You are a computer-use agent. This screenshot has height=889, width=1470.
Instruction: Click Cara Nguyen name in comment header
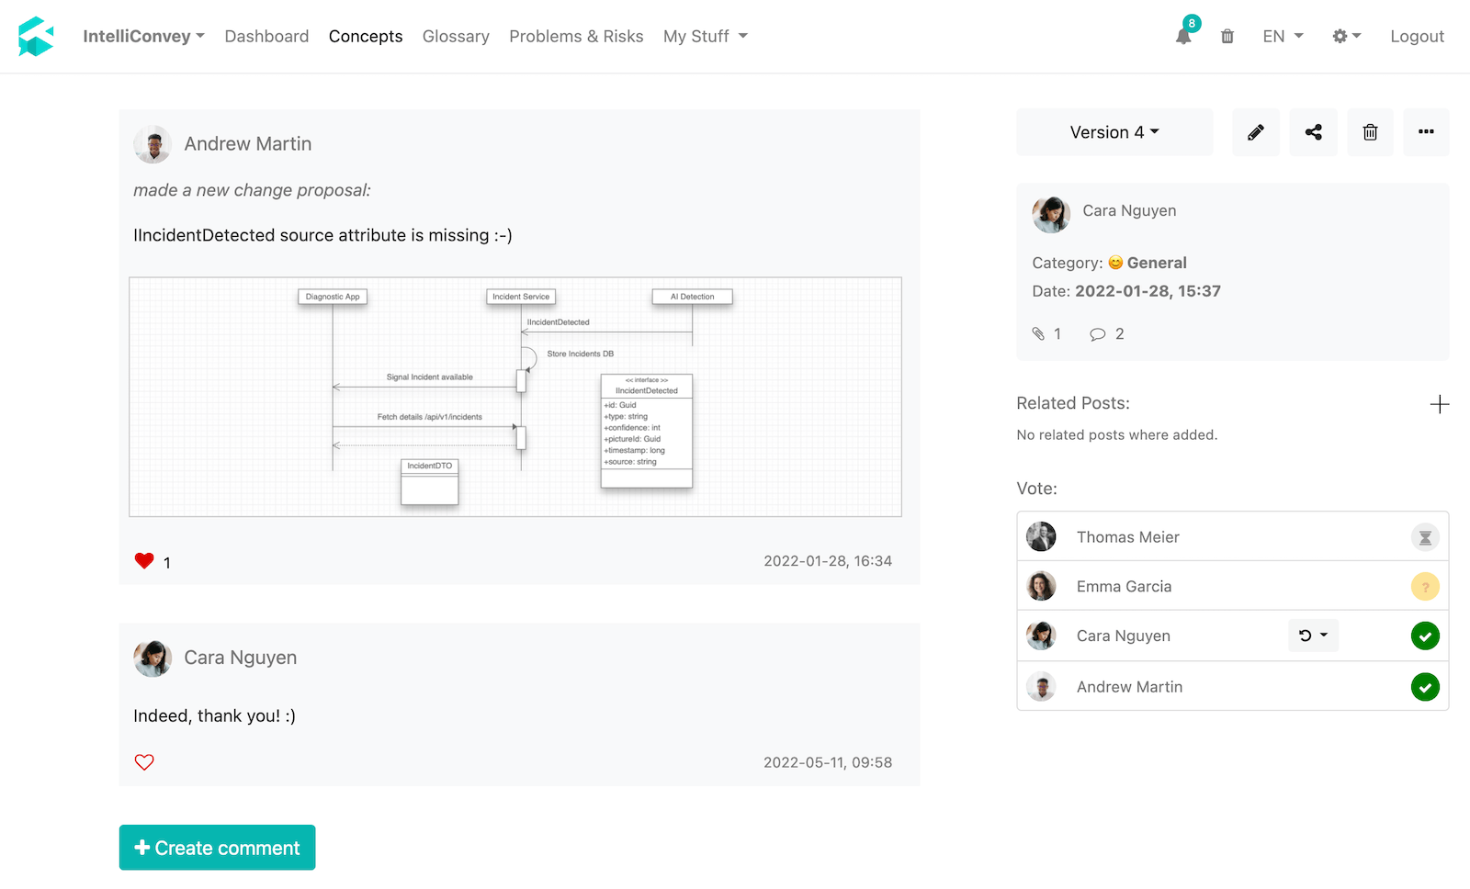(241, 658)
